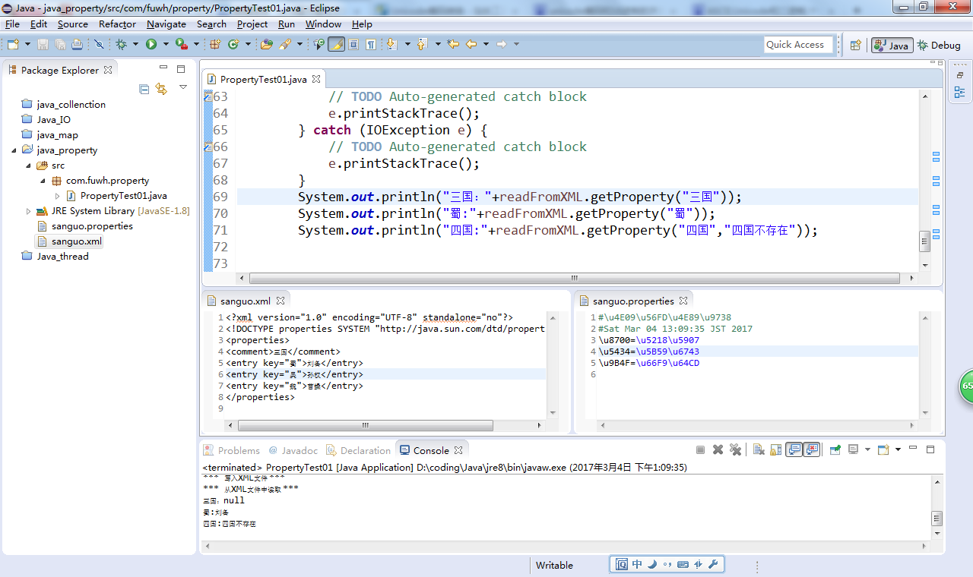
Task: Click Display Selected Console monitor icon
Action: click(x=854, y=449)
